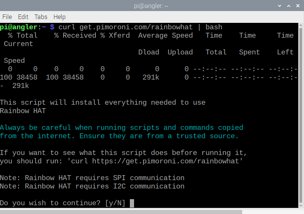Click the vertical scrollbar thumb
The height and width of the screenshot is (214, 304).
pos(301,115)
